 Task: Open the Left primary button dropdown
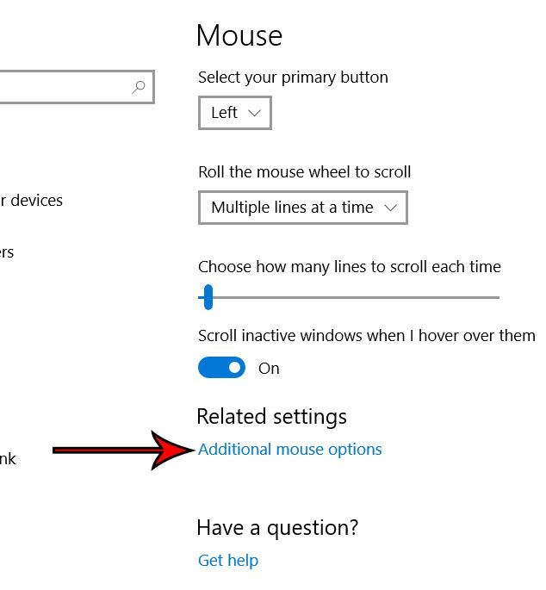pyautogui.click(x=234, y=113)
